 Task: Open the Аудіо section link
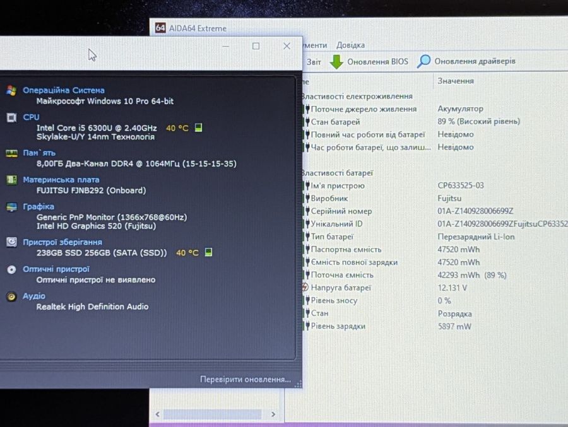point(34,296)
